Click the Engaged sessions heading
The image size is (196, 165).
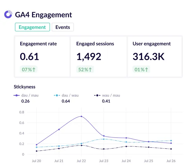tap(95, 44)
